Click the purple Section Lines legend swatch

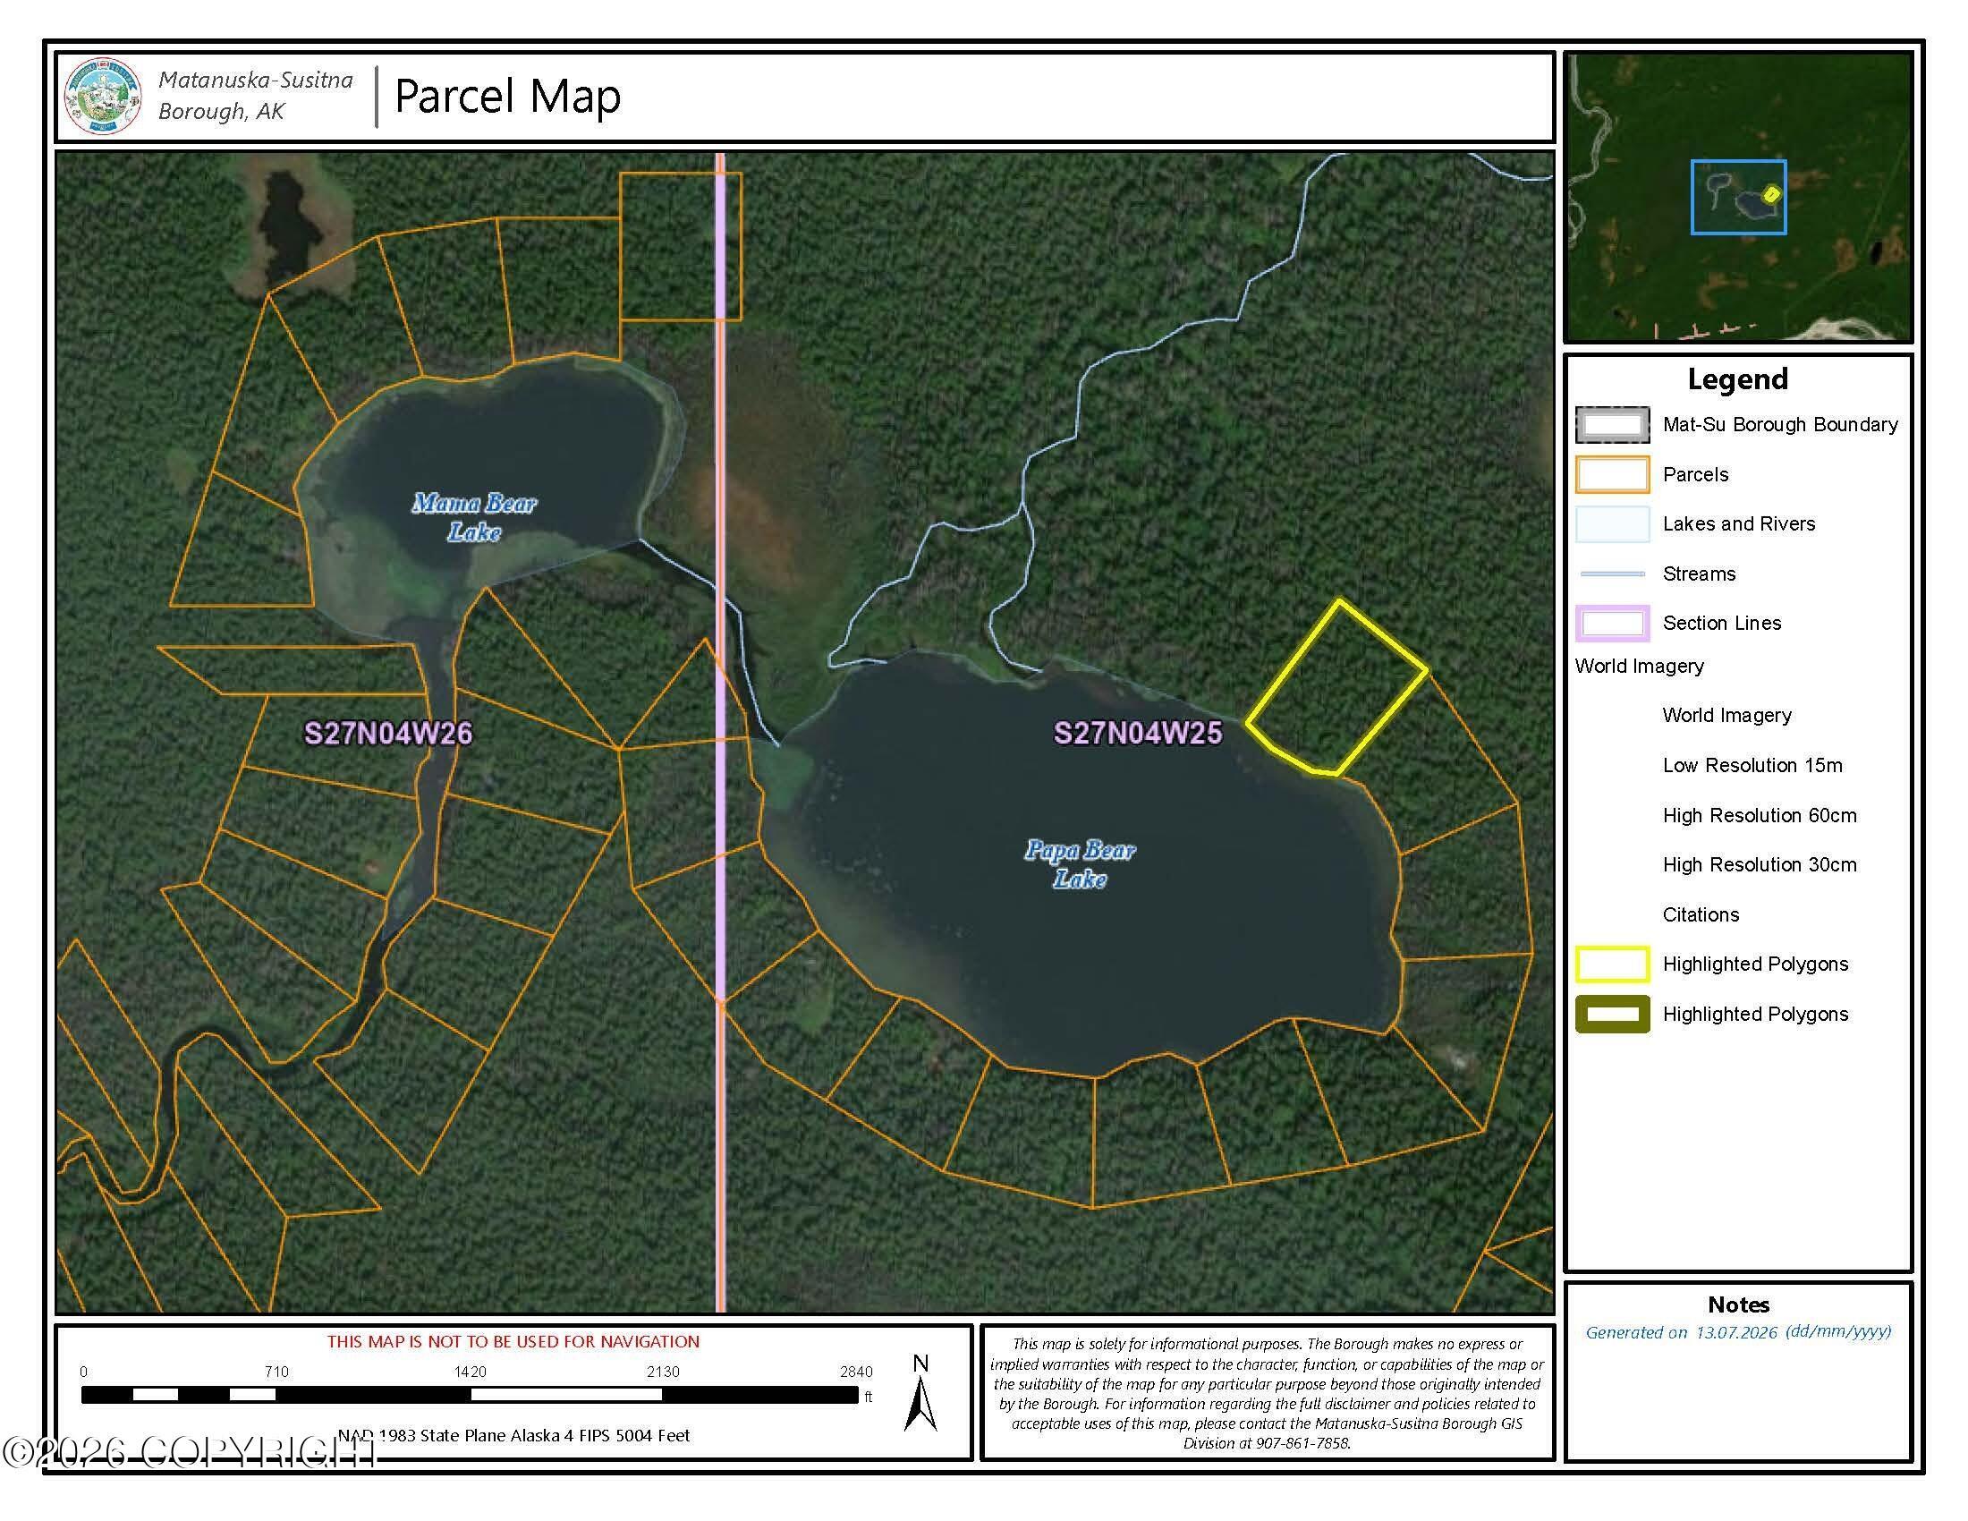click(x=1612, y=624)
